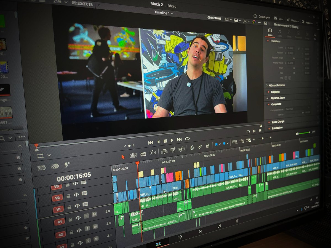The width and height of the screenshot is (331, 248).
Task: Go to first frame of timeline
Action: coord(151,142)
